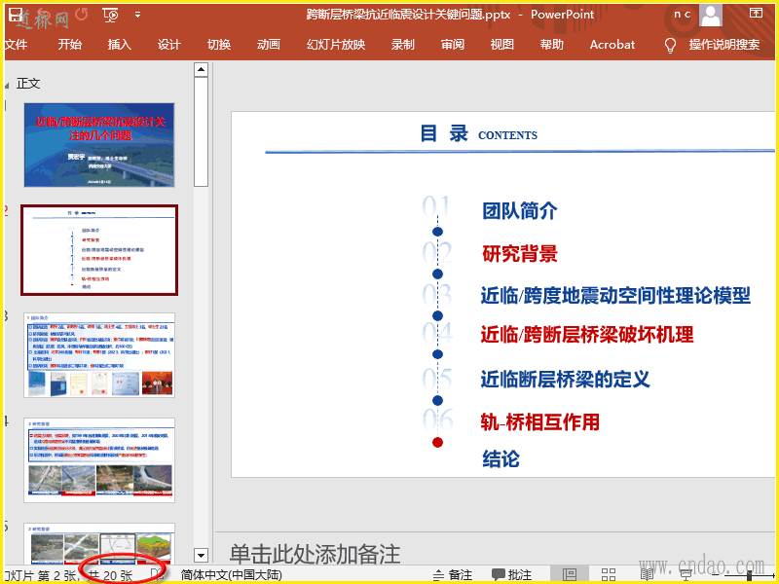Open the 帮助 (Help) tab
The height and width of the screenshot is (584, 779).
pos(552,45)
